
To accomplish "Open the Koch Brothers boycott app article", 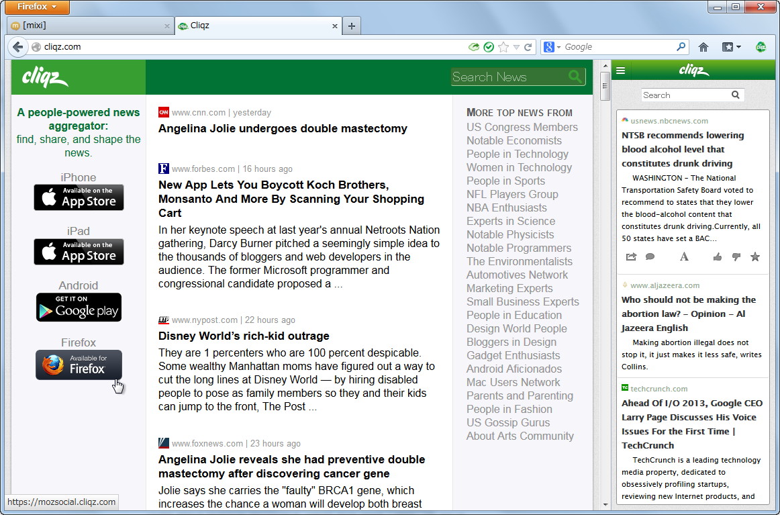I will [x=291, y=199].
